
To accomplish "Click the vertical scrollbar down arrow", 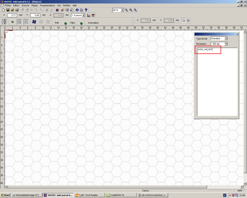I will (x=245, y=184).
